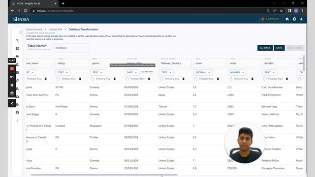Image resolution: width=315 pixels, height=177 pixels.
Task: Open the NUMBER type dropdown for votes
Action: click(x=237, y=72)
